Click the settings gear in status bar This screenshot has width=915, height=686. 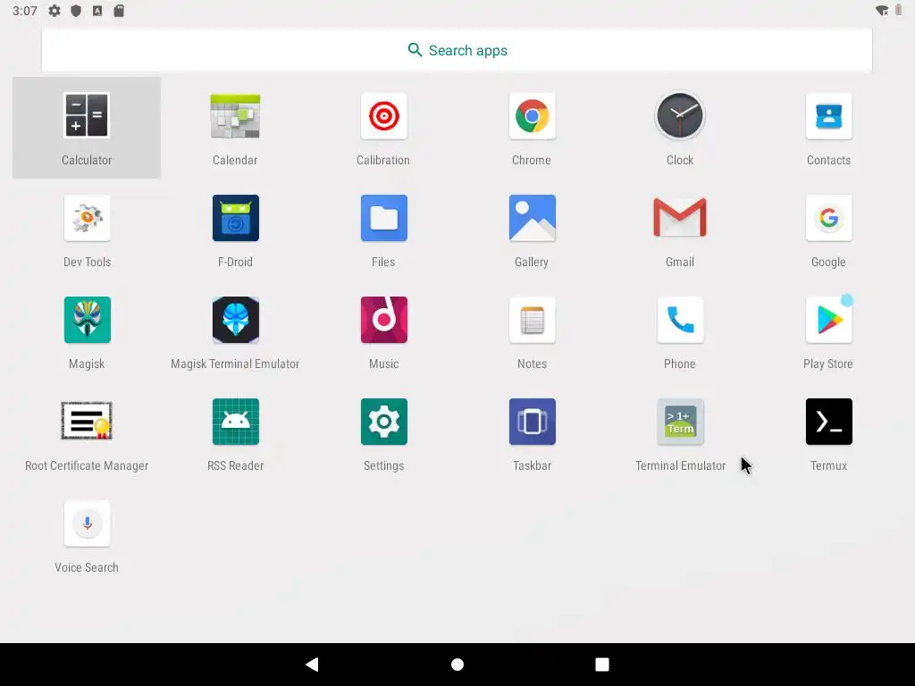55,11
